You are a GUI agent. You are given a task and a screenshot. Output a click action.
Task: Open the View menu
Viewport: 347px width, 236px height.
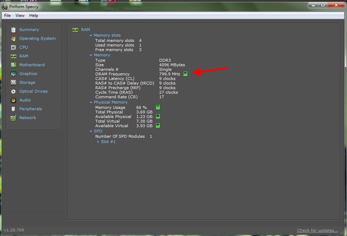pos(20,15)
